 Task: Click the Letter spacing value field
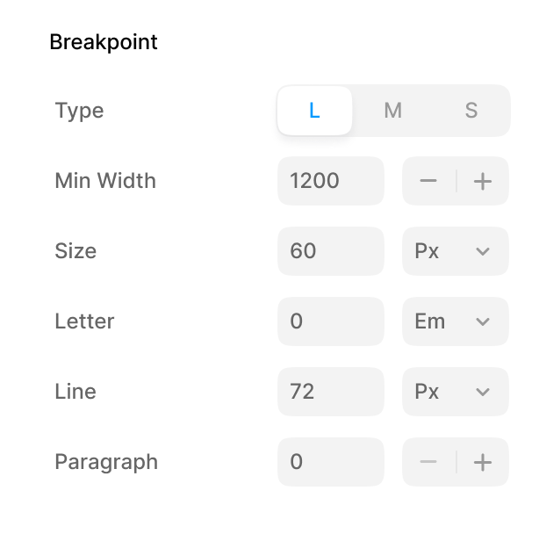click(330, 321)
